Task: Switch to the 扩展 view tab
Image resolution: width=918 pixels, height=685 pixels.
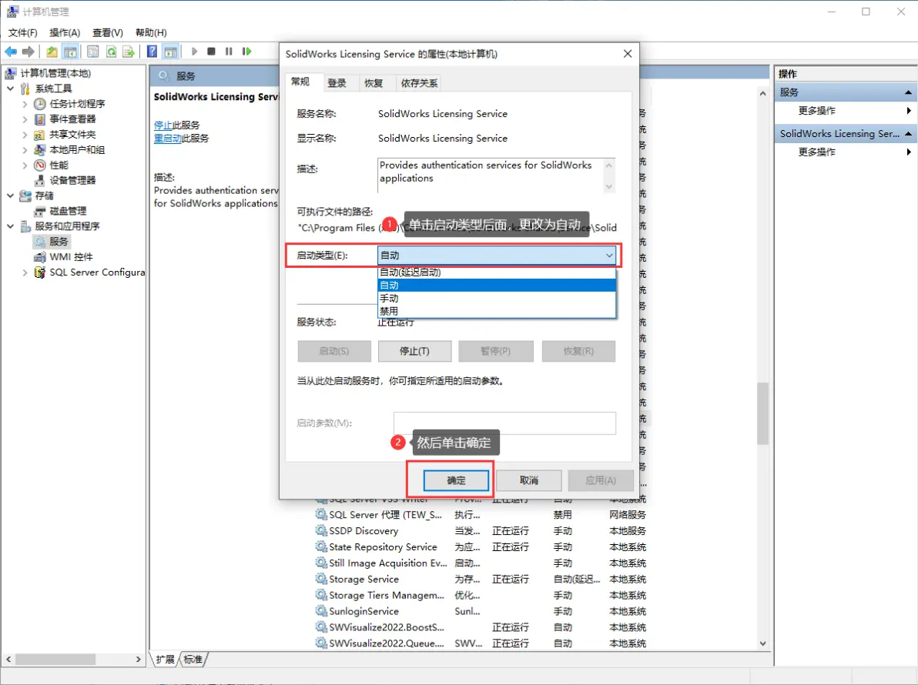Action: [x=165, y=660]
